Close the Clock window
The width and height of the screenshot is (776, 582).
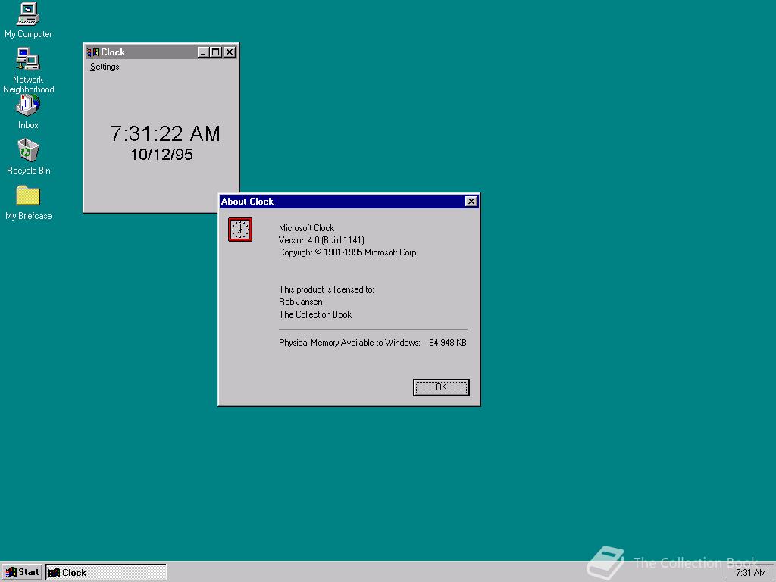[230, 52]
